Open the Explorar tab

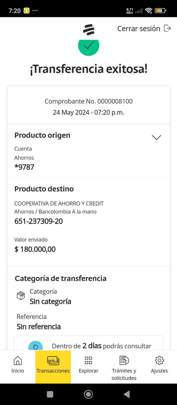click(88, 365)
